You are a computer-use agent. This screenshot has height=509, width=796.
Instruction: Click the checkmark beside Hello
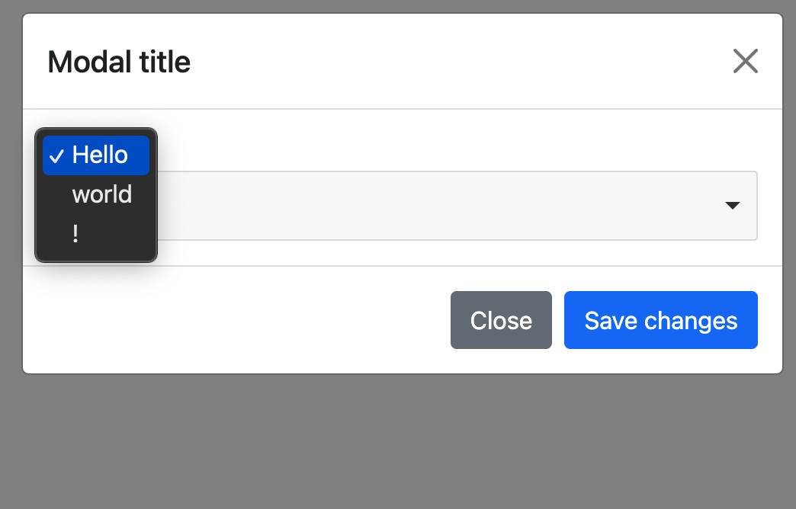56,156
